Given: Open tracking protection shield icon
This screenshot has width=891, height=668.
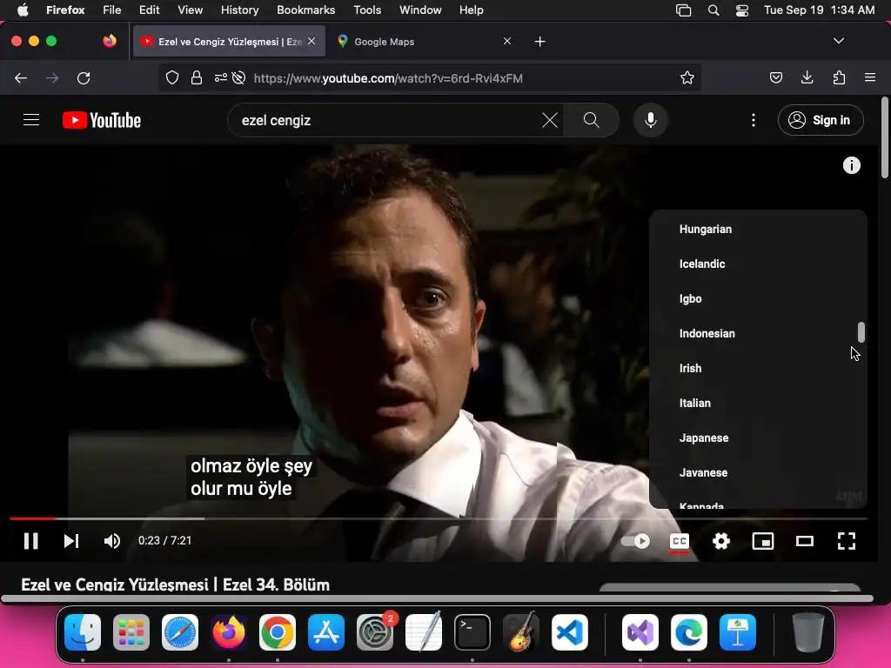Looking at the screenshot, I should 172,77.
